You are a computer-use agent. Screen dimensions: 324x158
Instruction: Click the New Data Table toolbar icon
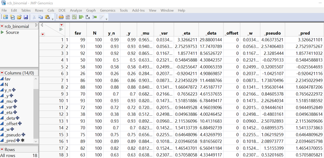6,17
